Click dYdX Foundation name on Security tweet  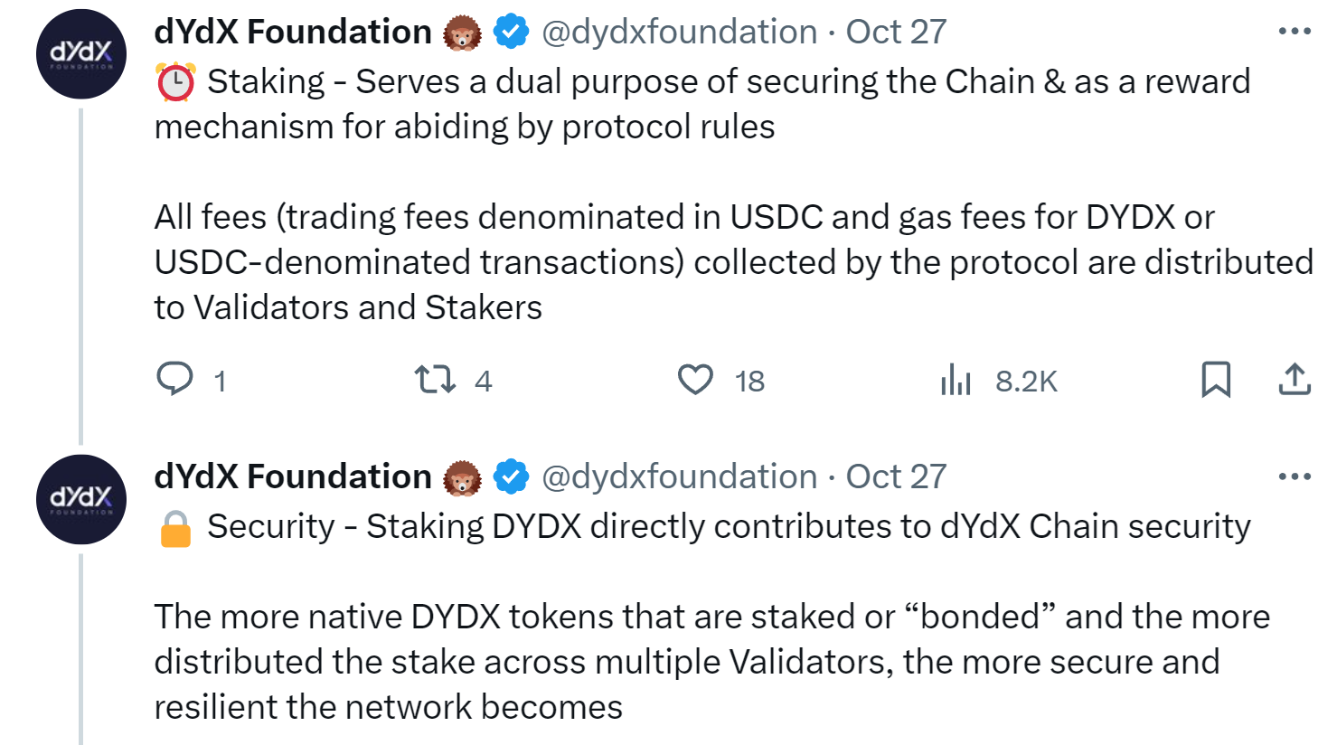(293, 476)
